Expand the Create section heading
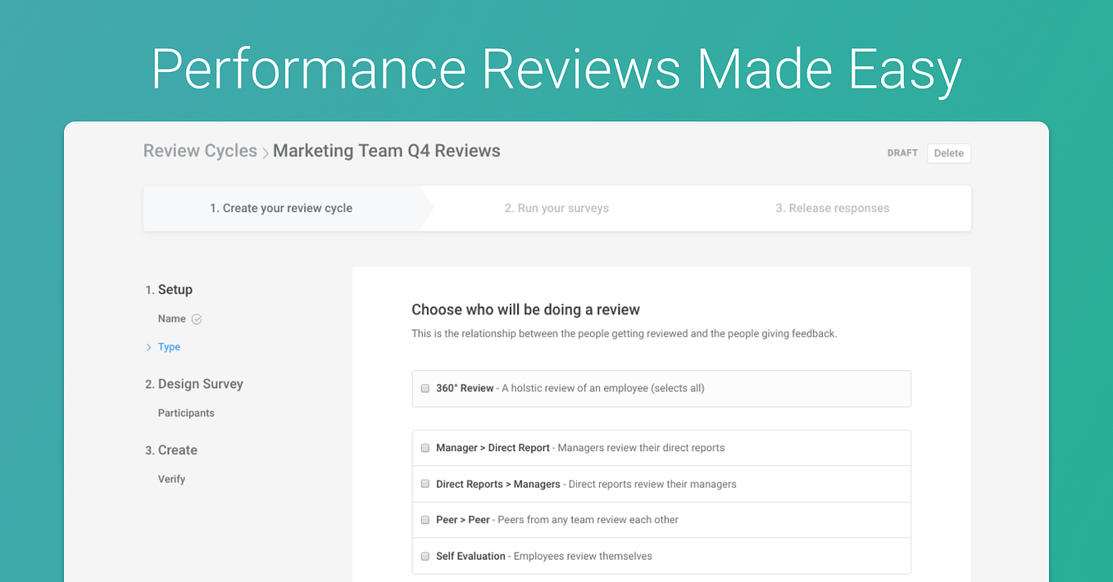Image resolution: width=1113 pixels, height=582 pixels. [171, 450]
